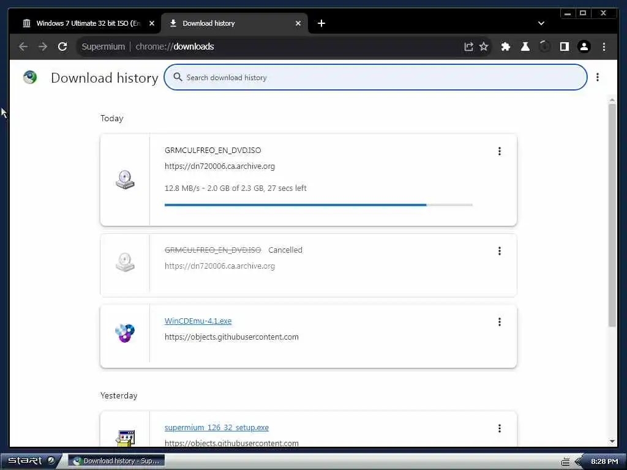Focus the Search download history field

click(x=375, y=77)
